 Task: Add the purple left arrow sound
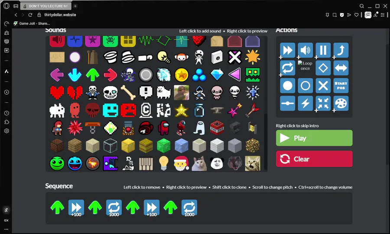click(x=57, y=75)
